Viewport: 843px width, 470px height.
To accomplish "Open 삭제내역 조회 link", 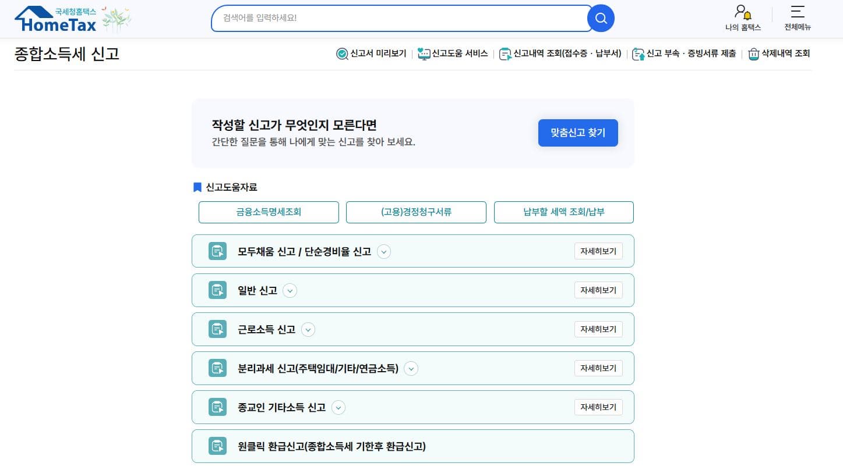I will 786,54.
